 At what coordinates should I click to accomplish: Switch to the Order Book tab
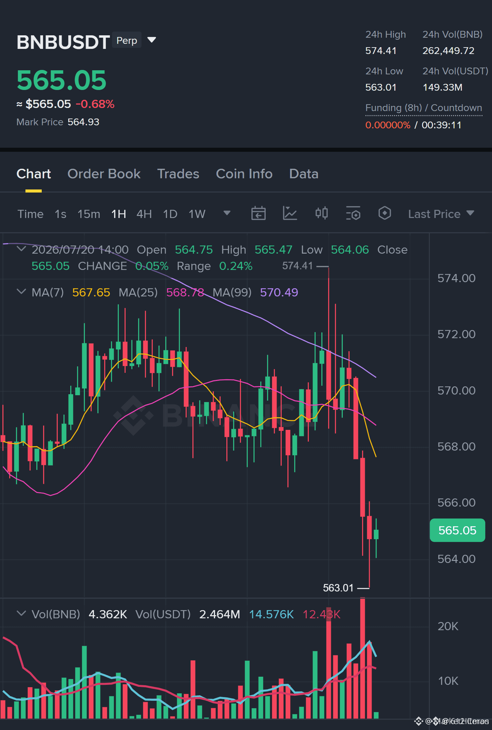(104, 174)
